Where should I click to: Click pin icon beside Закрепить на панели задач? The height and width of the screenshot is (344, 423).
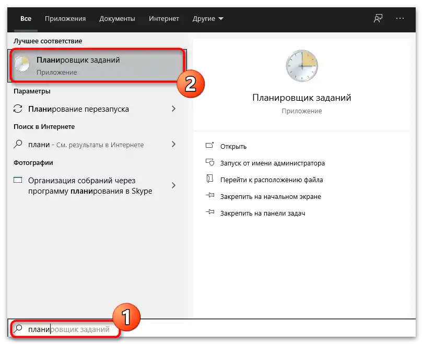210,212
